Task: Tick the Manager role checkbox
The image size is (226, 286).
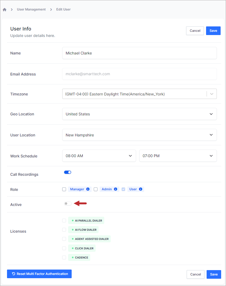Action: click(64, 189)
